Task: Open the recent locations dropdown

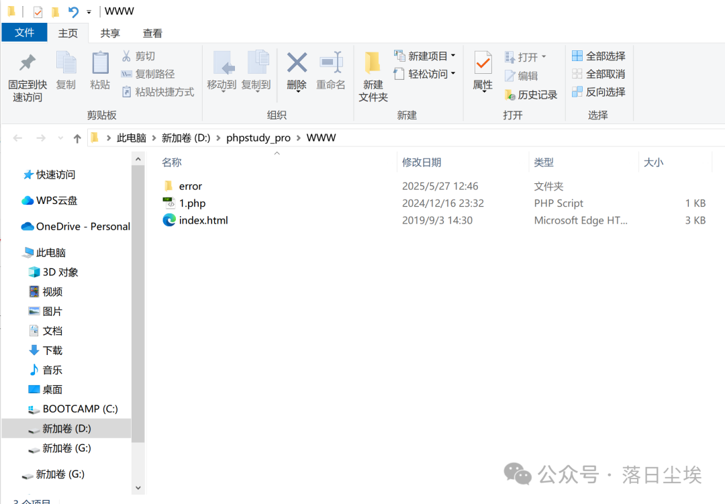Action: coord(60,138)
